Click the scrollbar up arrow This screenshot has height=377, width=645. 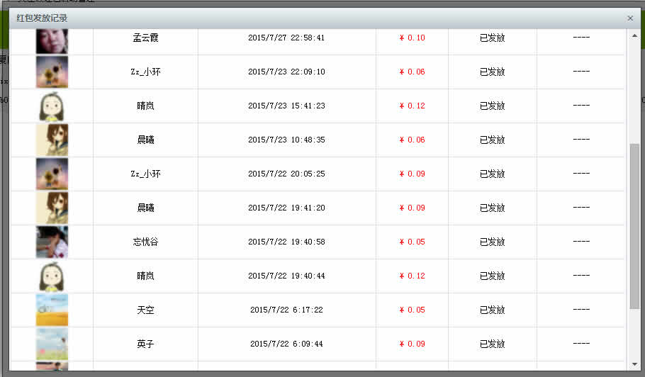(634, 34)
